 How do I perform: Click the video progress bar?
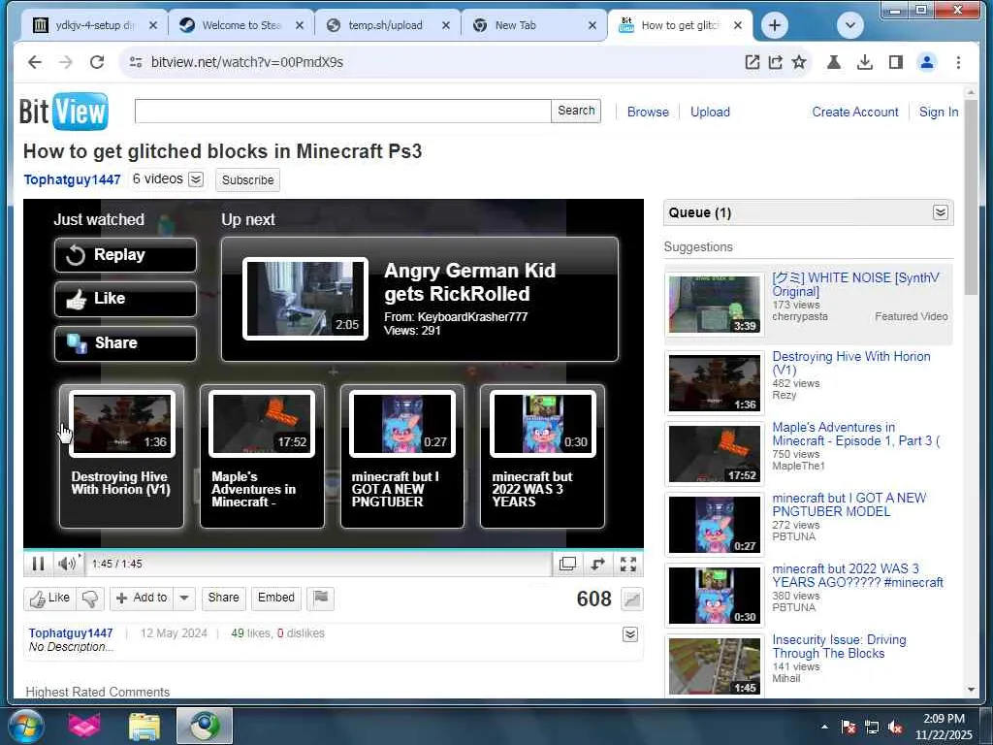coord(334,549)
